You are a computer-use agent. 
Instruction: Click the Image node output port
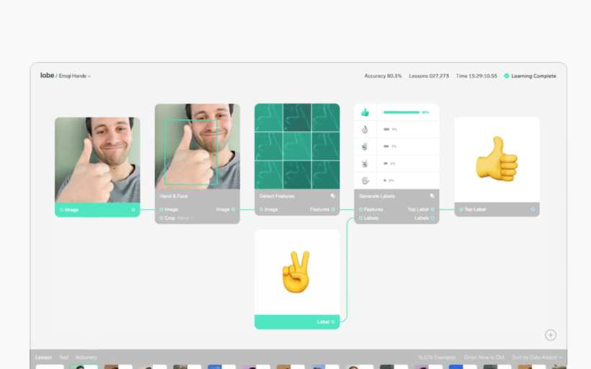pos(133,210)
